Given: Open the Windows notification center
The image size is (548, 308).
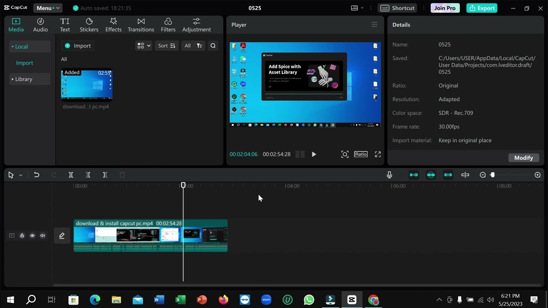Looking at the screenshot, I should pyautogui.click(x=534, y=300).
